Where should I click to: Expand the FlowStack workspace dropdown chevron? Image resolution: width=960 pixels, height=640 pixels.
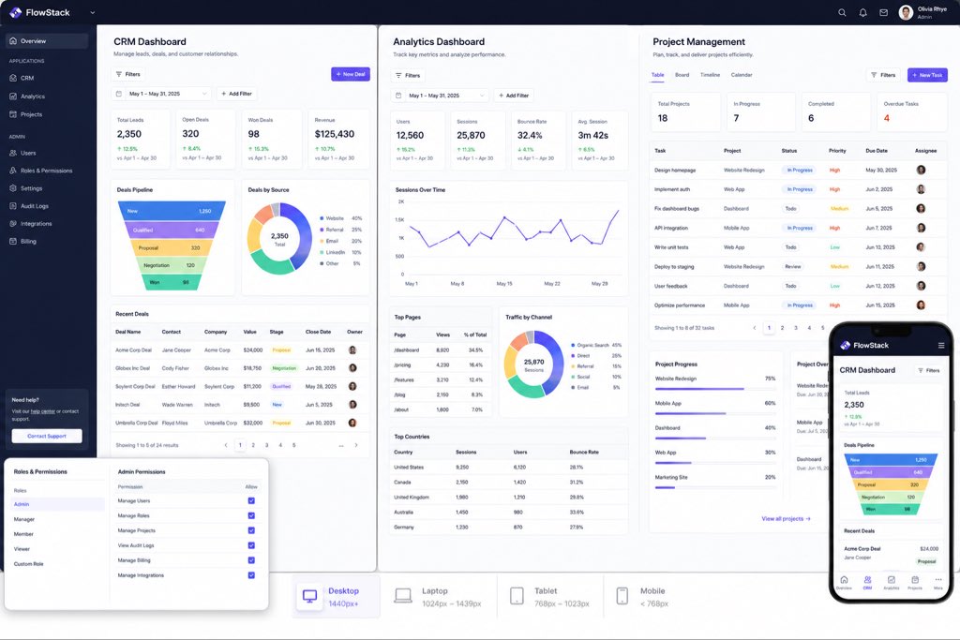pyautogui.click(x=93, y=12)
